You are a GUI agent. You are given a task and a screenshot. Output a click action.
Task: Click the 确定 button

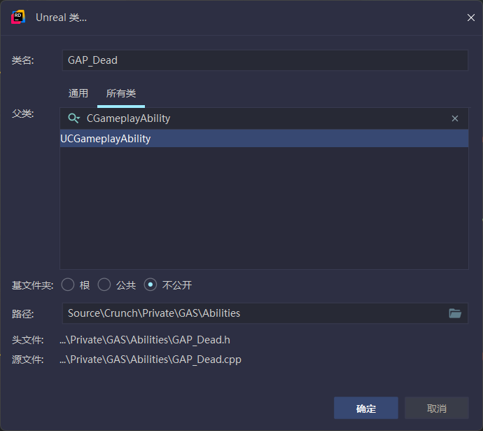(366, 408)
